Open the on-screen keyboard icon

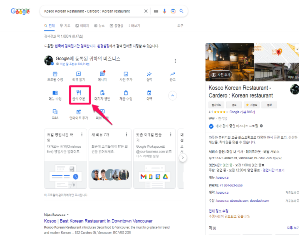pos(156,11)
